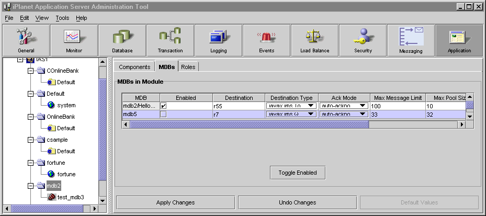Open the Logging toolbar section

(219, 40)
